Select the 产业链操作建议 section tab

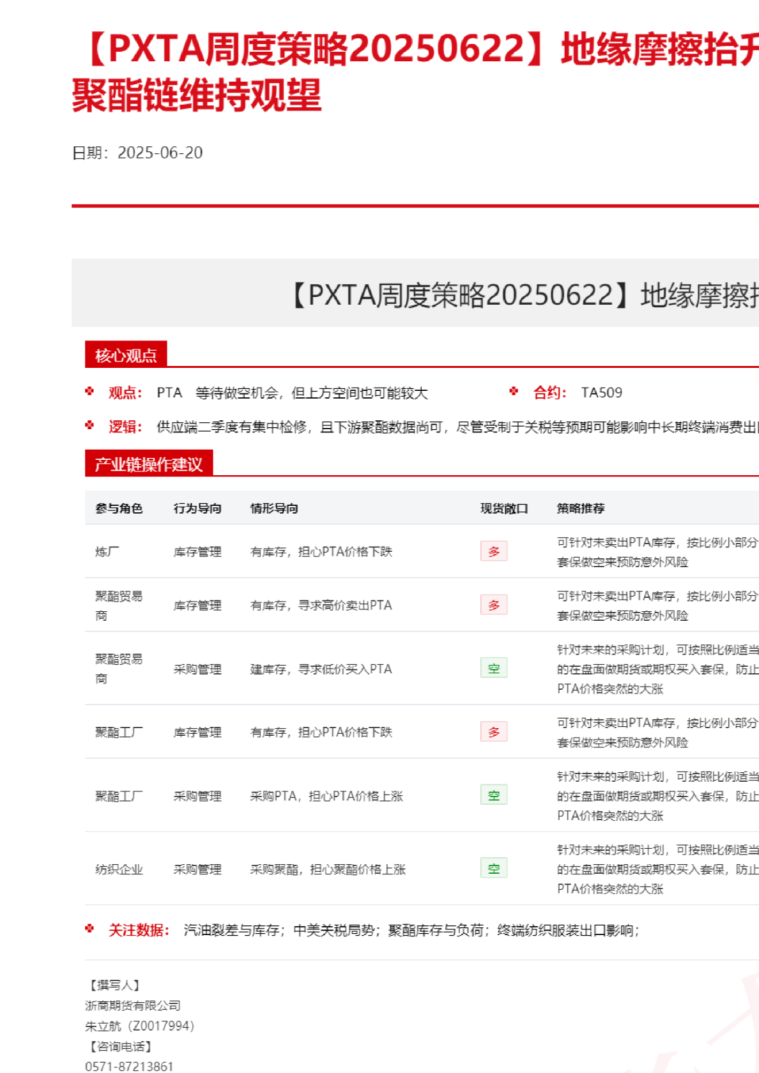tap(149, 464)
